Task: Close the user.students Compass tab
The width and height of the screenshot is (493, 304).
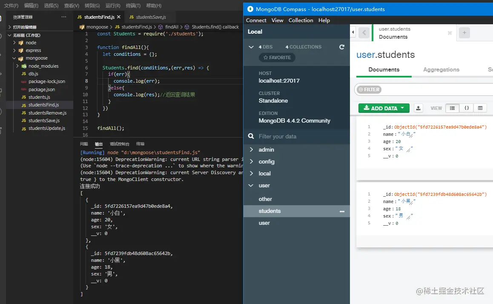Action: pyautogui.click(x=450, y=33)
